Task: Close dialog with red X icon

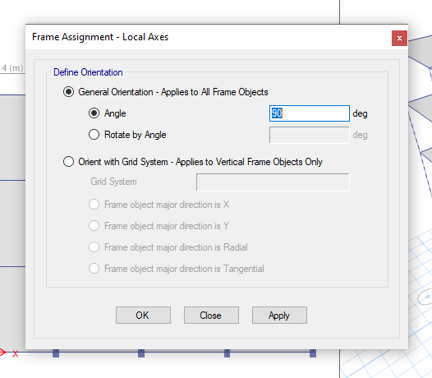Action: (x=399, y=38)
